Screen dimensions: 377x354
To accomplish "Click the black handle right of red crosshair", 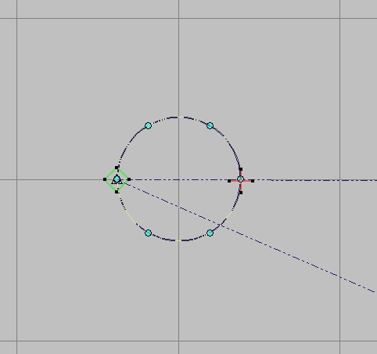I will (253, 181).
